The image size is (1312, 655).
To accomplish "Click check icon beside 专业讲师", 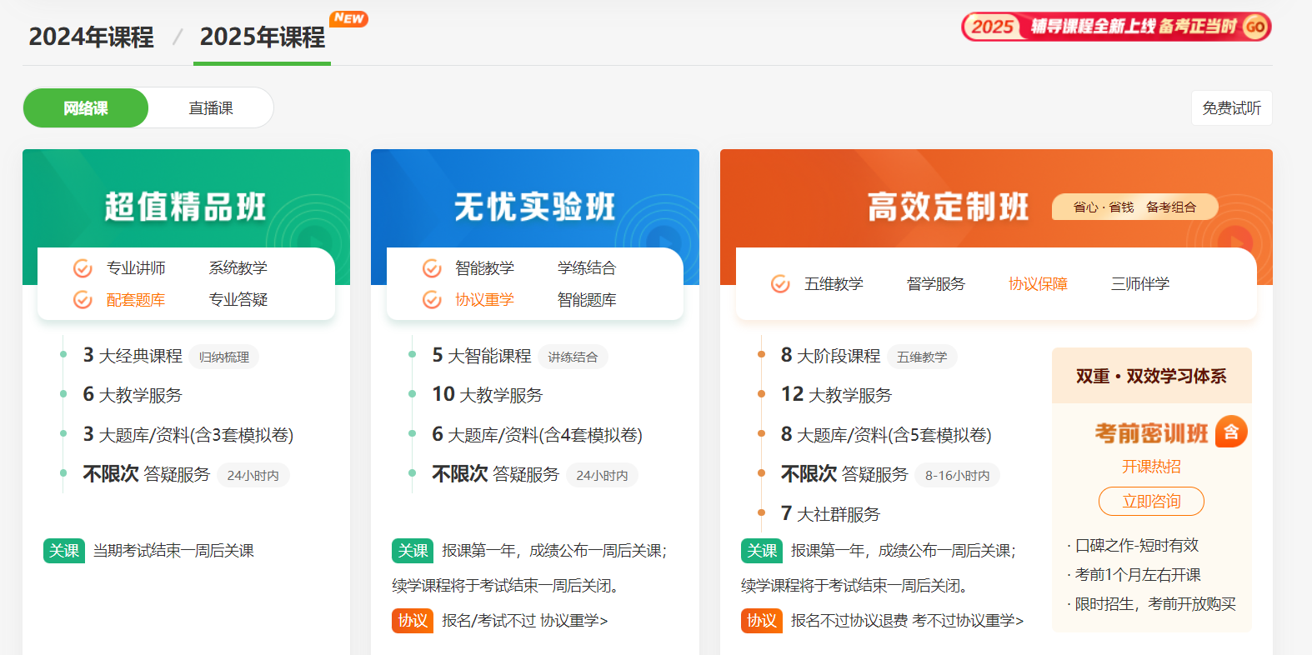I will click(x=83, y=268).
